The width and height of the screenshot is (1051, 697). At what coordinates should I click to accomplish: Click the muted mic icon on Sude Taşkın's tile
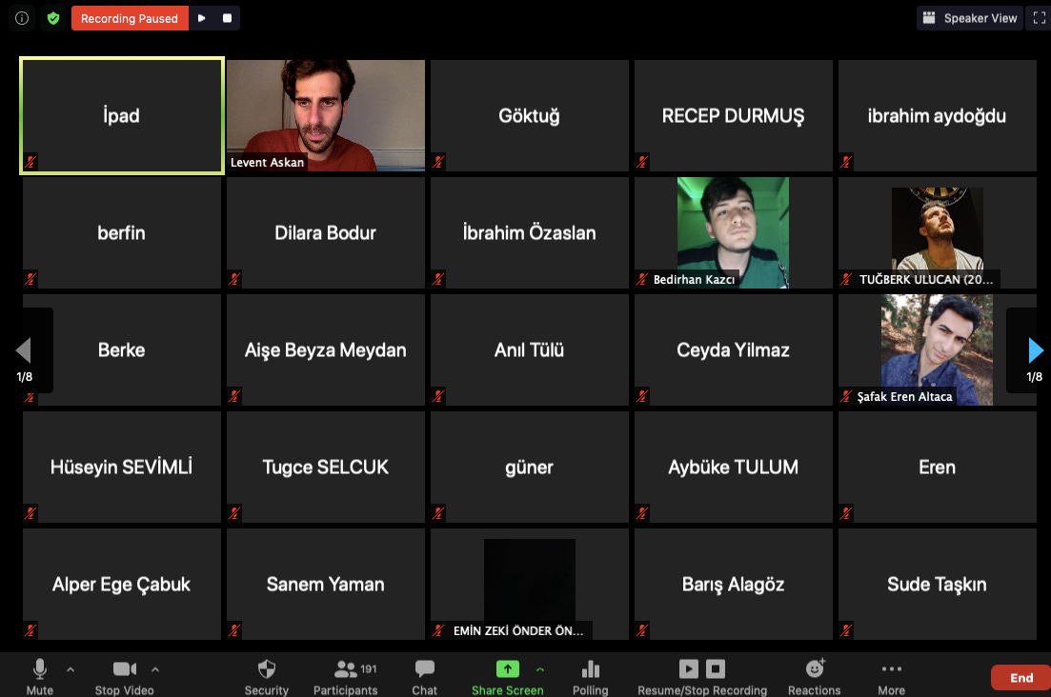pos(846,630)
